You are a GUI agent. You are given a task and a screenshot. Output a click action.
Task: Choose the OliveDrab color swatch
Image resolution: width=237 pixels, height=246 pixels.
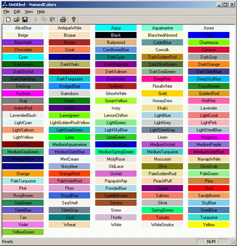[x=209, y=167]
